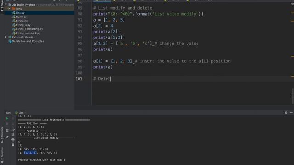Click the restore layout icon in Run panel

click(7, 130)
